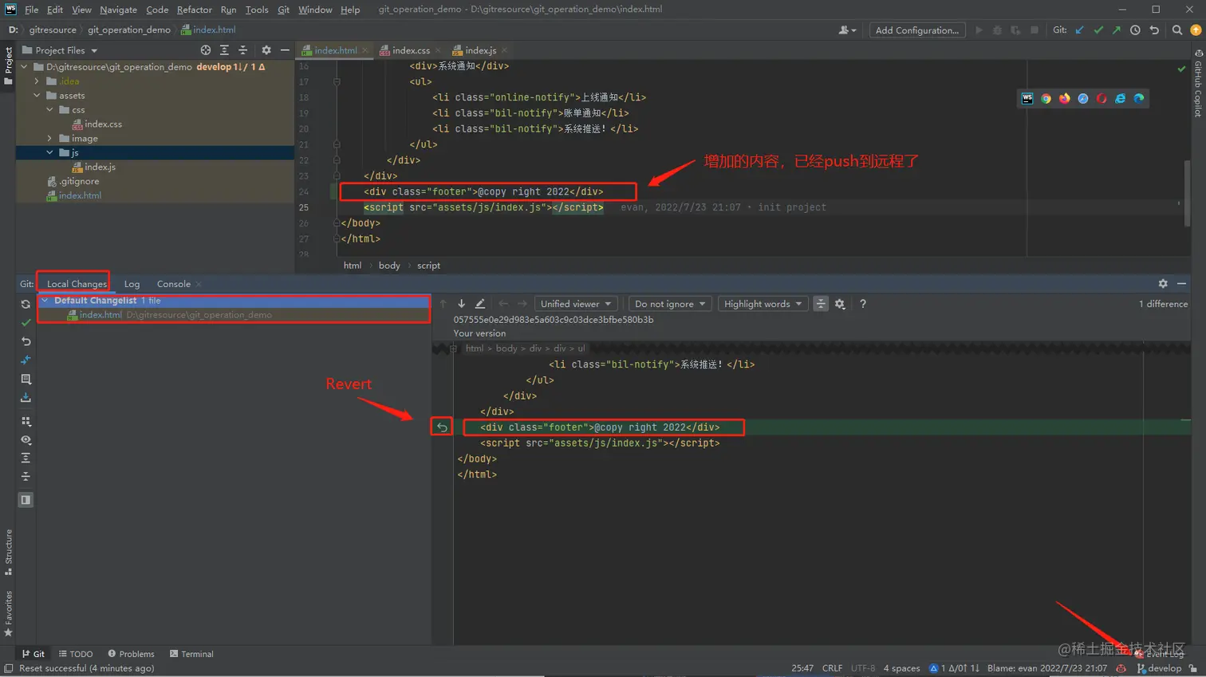
Task: Expand the .idea folder
Action: pyautogui.click(x=37, y=81)
